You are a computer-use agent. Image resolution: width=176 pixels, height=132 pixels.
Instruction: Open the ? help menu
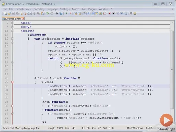[111, 9]
